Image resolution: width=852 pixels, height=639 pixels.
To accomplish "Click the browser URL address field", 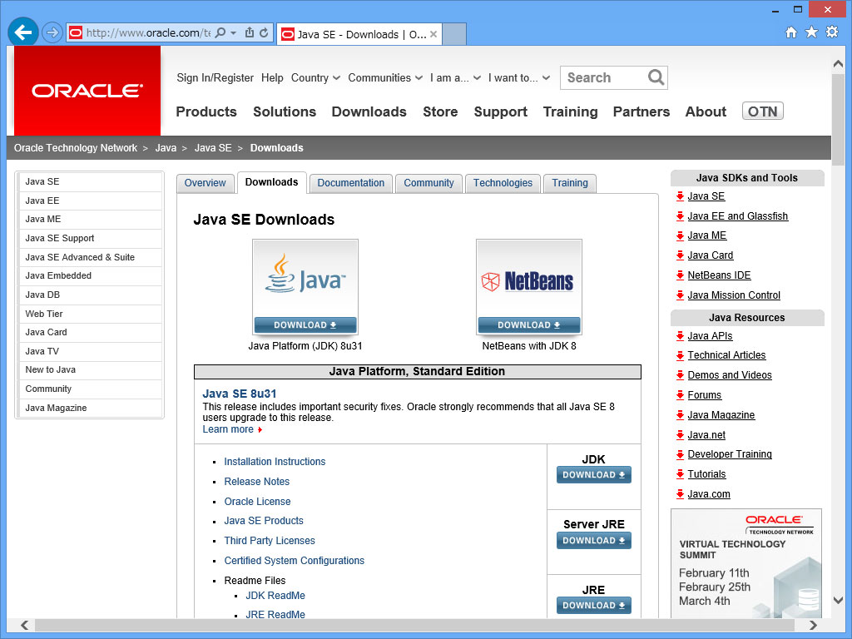I will pyautogui.click(x=148, y=32).
